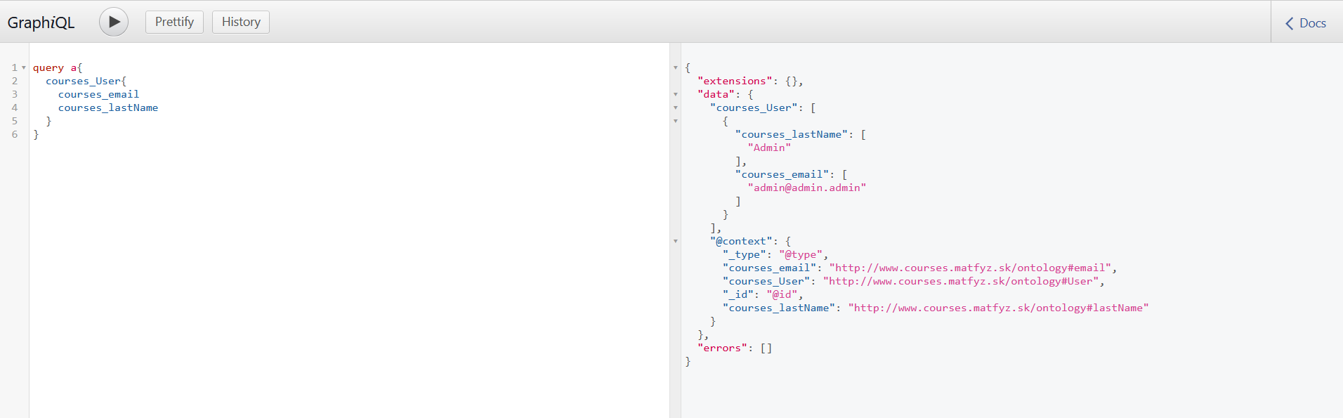Viewport: 1343px width, 418px height.
Task: Click the GraphiQL title logo
Action: click(41, 22)
